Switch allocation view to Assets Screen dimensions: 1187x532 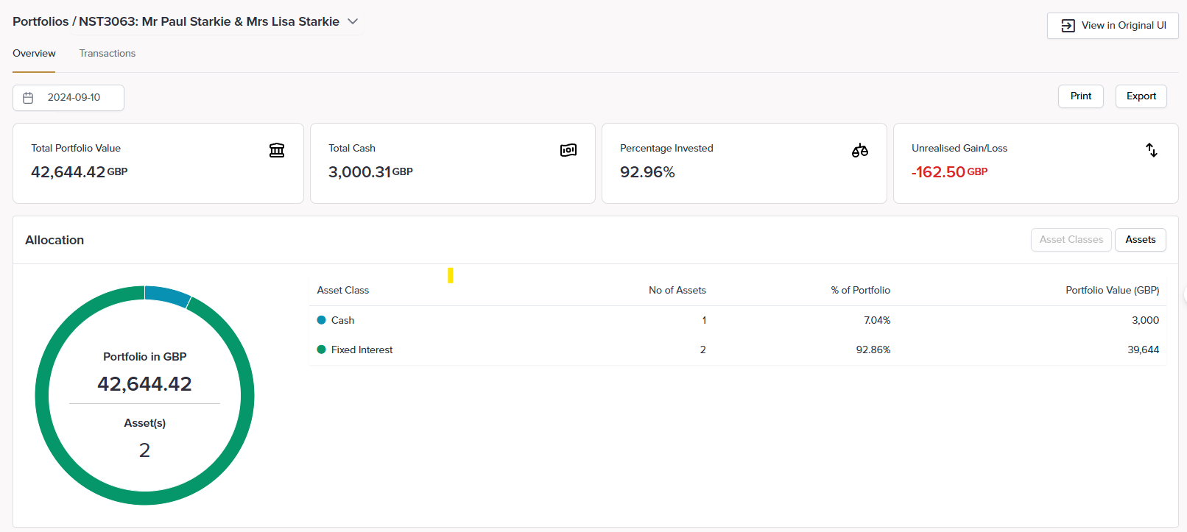1140,240
